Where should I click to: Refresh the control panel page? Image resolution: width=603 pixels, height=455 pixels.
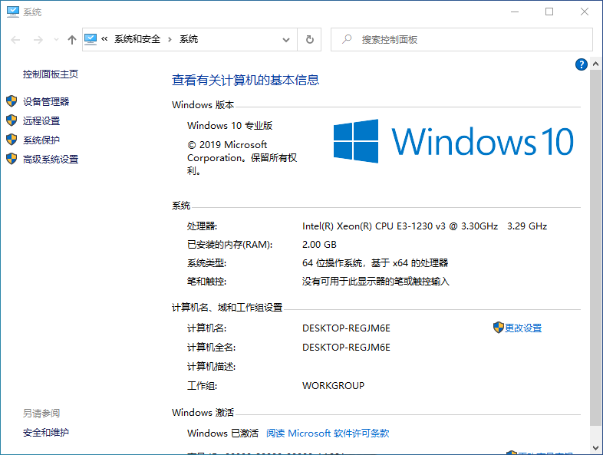310,39
